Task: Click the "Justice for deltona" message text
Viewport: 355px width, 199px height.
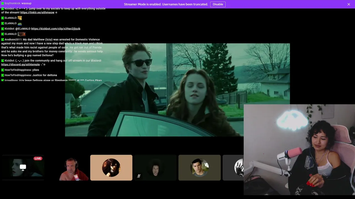Action: pyautogui.click(x=45, y=75)
